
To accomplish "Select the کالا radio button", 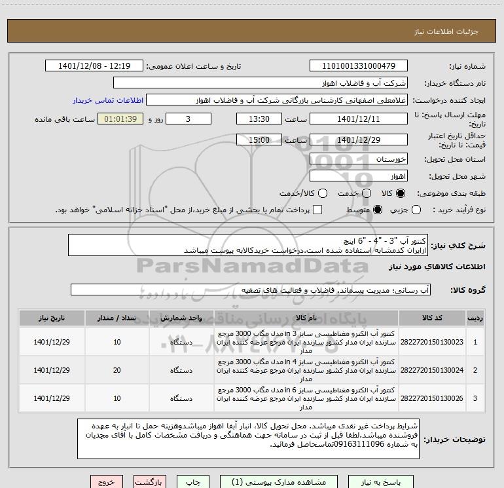I will pyautogui.click(x=401, y=193).
